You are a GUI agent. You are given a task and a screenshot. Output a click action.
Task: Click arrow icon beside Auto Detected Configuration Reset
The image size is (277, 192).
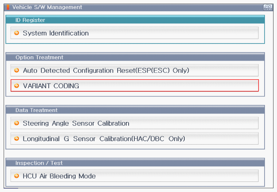pyautogui.click(x=16, y=70)
